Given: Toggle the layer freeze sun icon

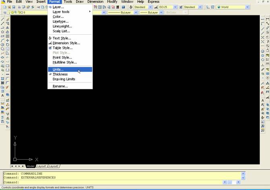Looking at the screenshot, I should point(12,13).
